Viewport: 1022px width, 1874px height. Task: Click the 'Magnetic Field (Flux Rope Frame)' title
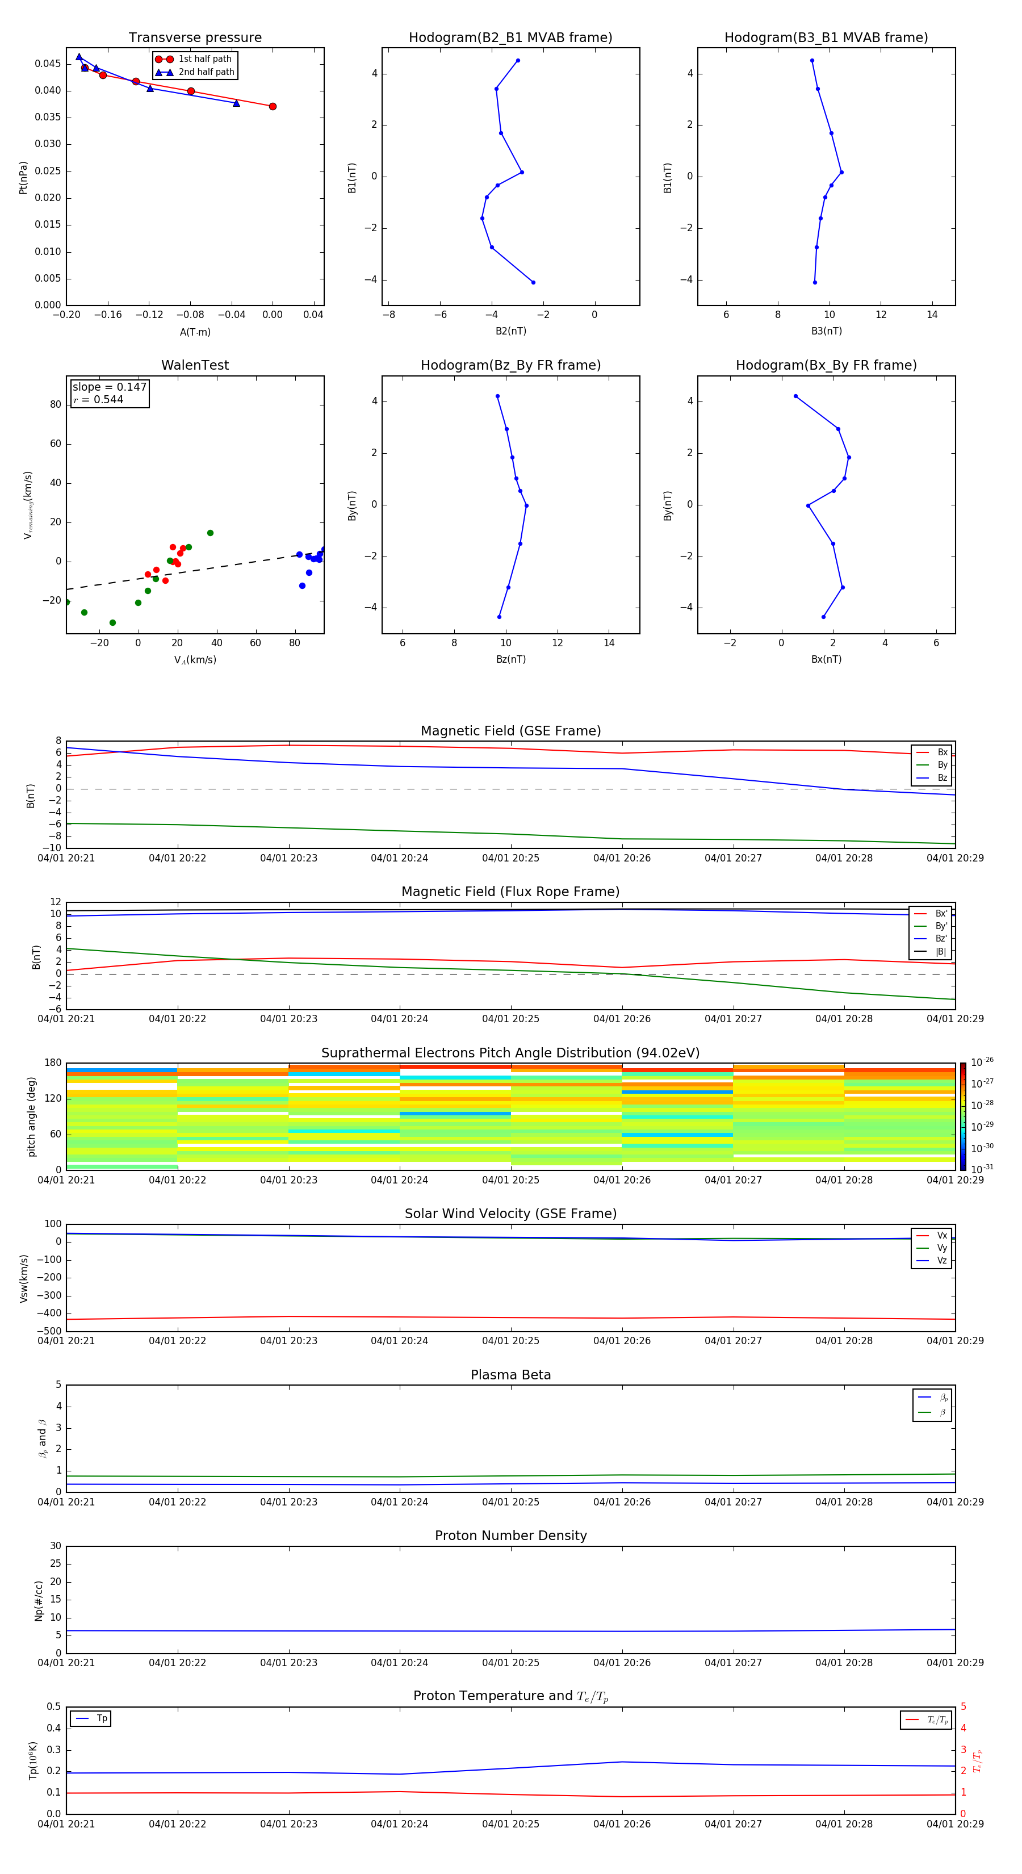[x=510, y=892]
